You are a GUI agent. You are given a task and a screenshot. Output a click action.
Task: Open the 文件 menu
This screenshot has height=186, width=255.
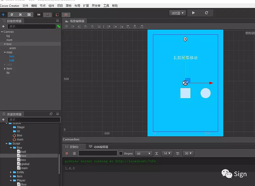pyautogui.click(x=25, y=6)
